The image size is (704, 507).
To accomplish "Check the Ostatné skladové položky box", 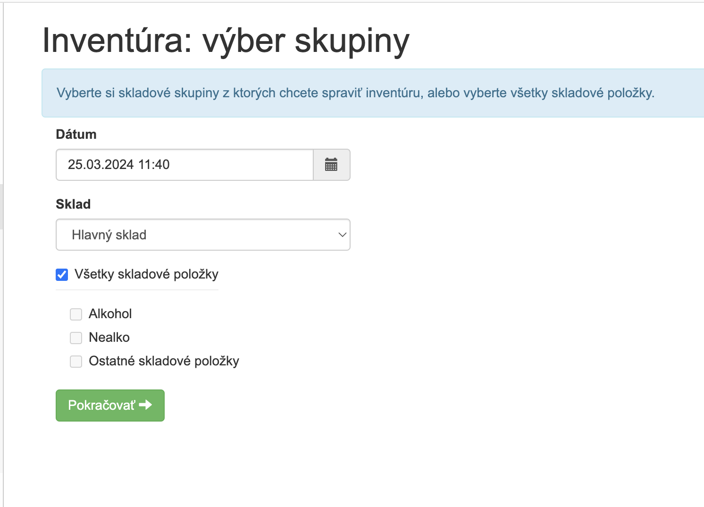I will point(76,362).
